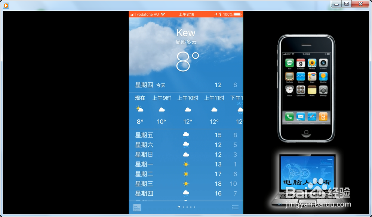Viewport: 372px width, 217px height.
Task: Tap the 星期四 今天 row
Action: coord(186,85)
